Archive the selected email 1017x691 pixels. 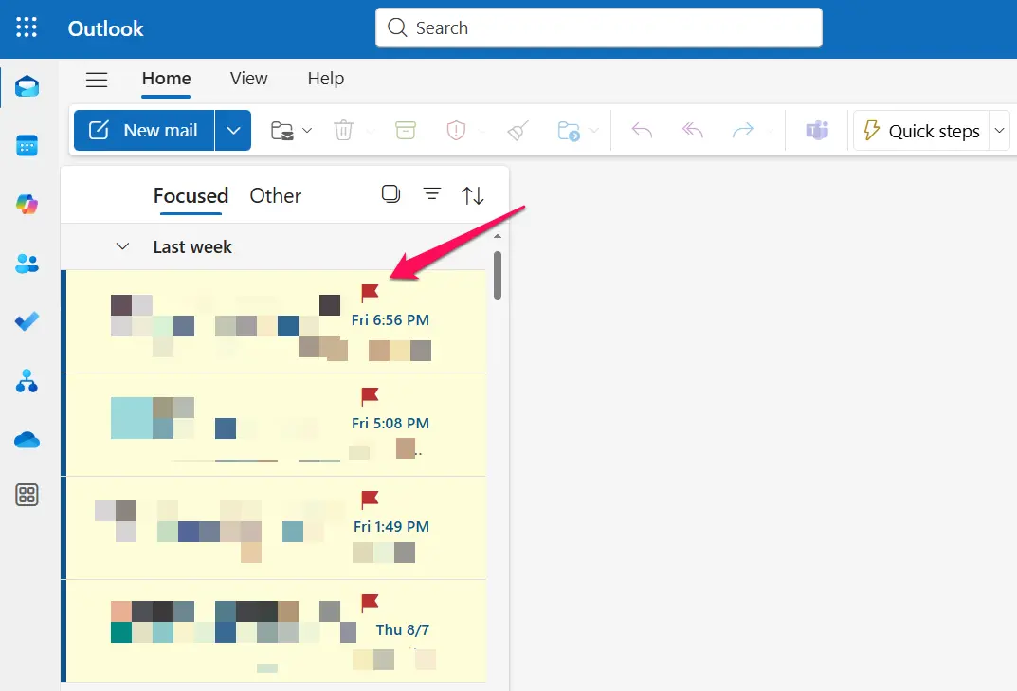pyautogui.click(x=406, y=130)
